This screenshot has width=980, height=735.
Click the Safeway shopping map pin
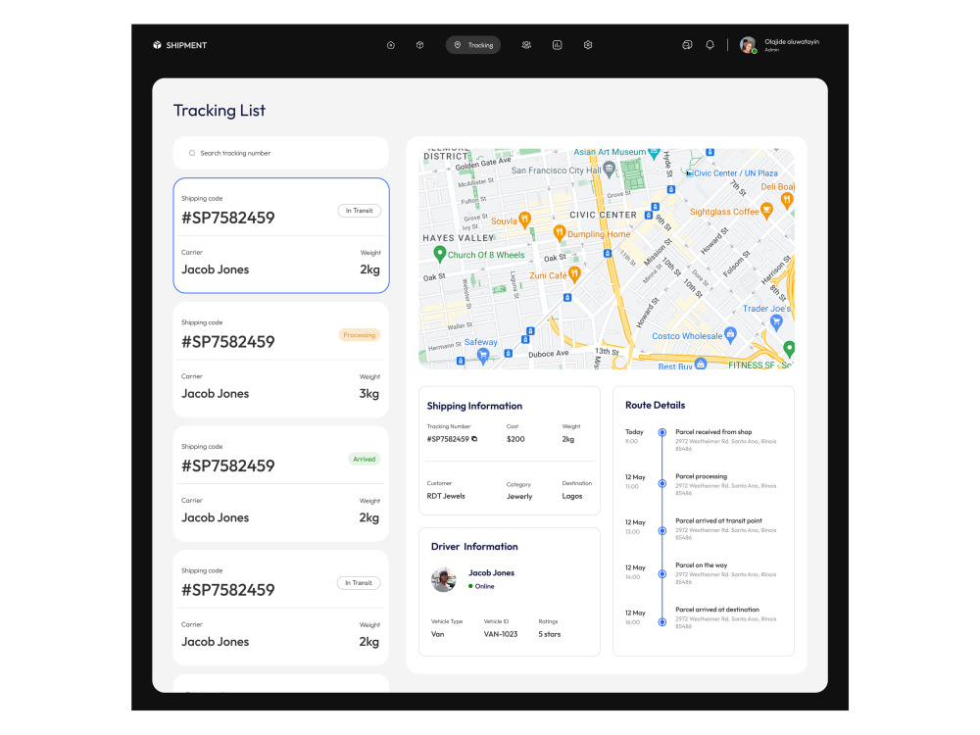(x=482, y=356)
